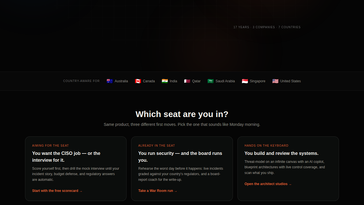Screen dimensions: 364x205
Task: Open Start with the free scorecard link
Action: pos(57,191)
